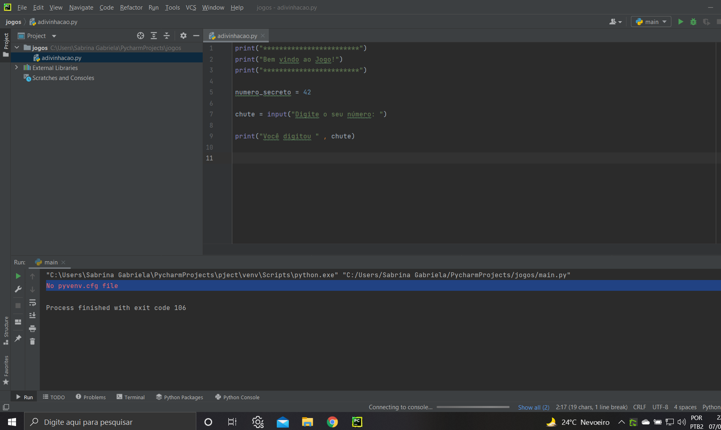Select adivinhacao.py in project tree
The height and width of the screenshot is (430, 721).
coord(61,58)
